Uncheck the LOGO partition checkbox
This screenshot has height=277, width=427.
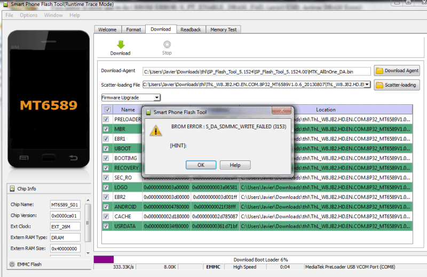pos(106,187)
